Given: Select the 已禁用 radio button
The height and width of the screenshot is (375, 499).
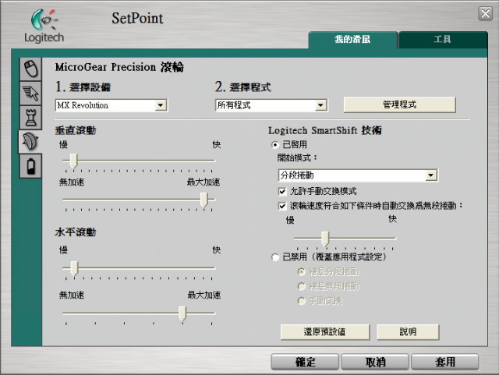Looking at the screenshot, I should pos(275,257).
